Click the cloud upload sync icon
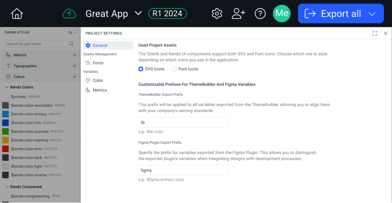This screenshot has width=392, height=203. click(69, 14)
